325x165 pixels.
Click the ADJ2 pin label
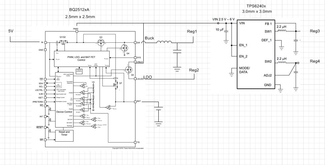pos(268,75)
